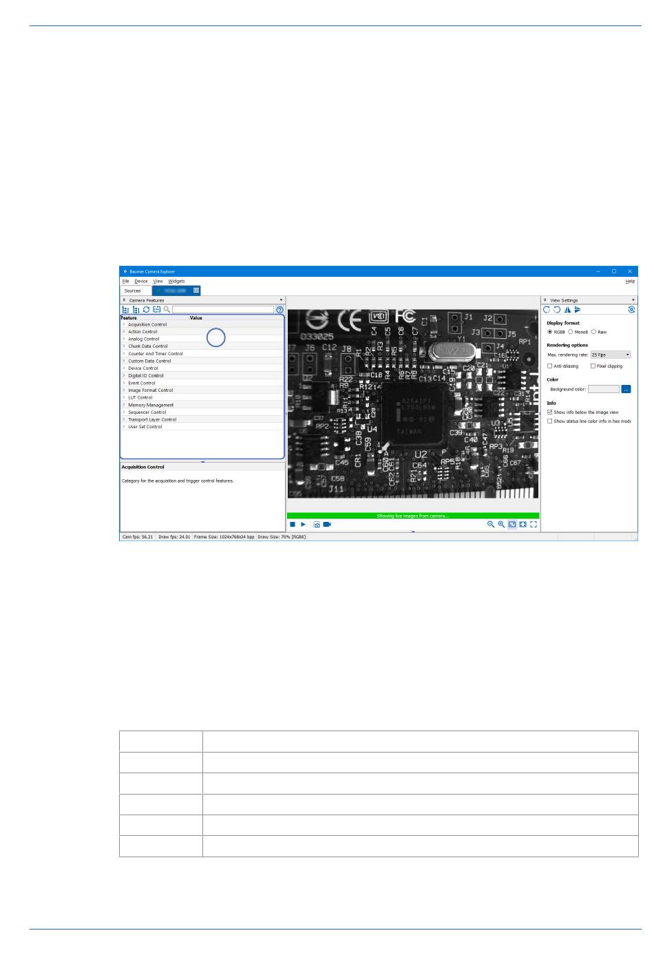Select the Custom Data Control row

coord(202,361)
